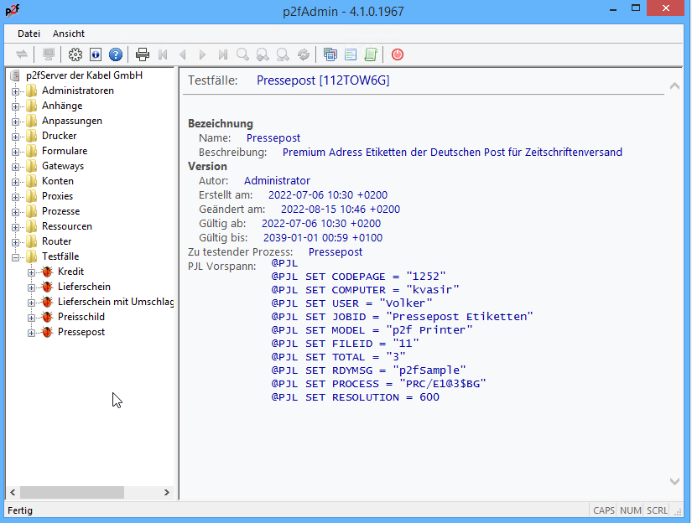Click the refresh arrows toolbar icon
Image resolution: width=692 pixels, height=523 pixels.
point(303,54)
